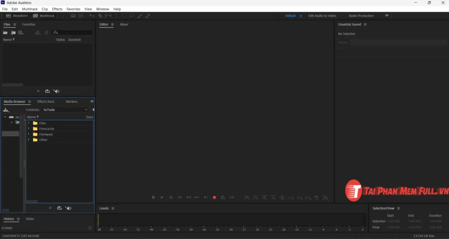449x239 pixels.
Task: Select the Paintbrush Selection tool
Action: pyautogui.click(x=140, y=16)
